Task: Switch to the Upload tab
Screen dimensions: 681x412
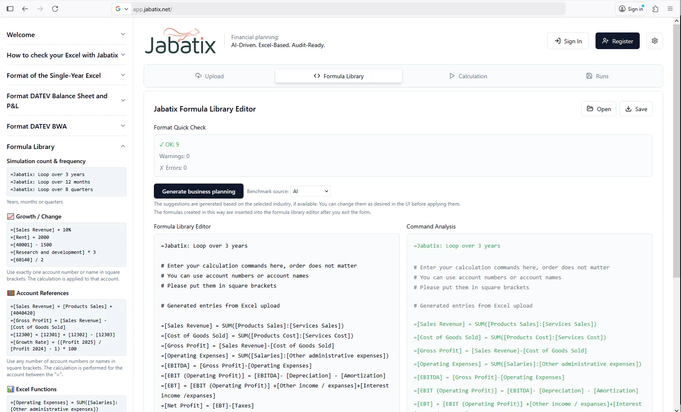Action: click(209, 76)
